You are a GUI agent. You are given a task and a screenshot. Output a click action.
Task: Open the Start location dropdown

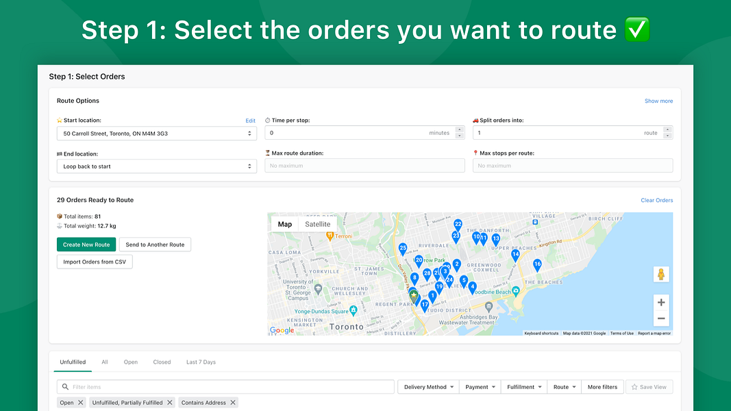click(x=157, y=134)
